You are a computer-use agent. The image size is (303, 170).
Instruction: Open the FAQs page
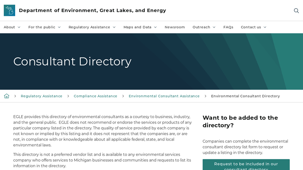(x=228, y=27)
